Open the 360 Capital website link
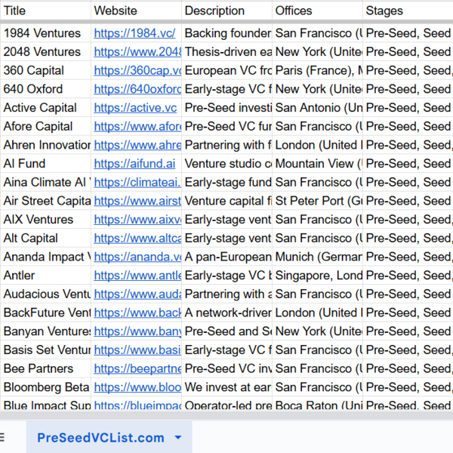453x453 pixels. coord(137,70)
